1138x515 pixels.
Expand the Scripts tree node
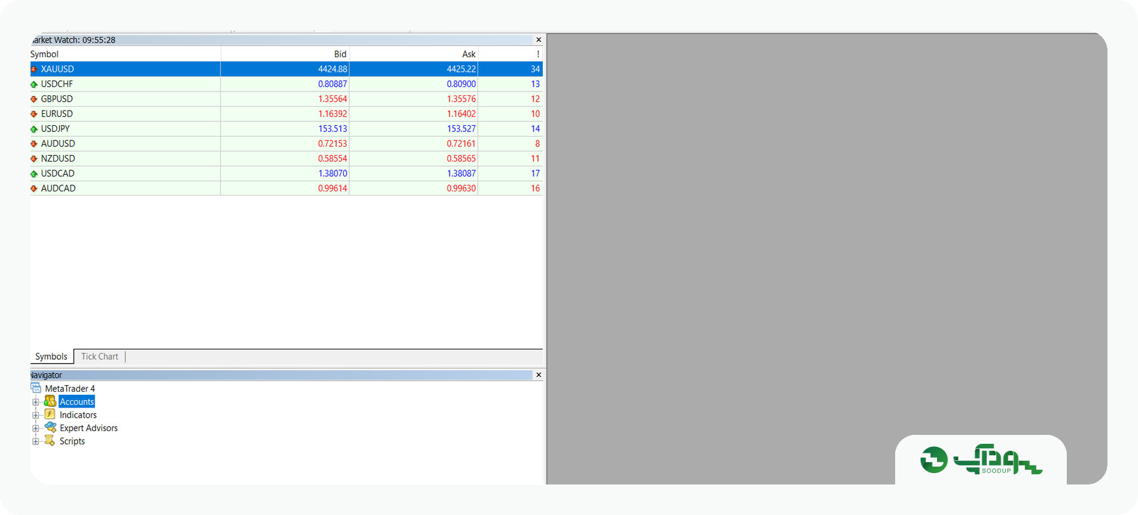(x=36, y=441)
